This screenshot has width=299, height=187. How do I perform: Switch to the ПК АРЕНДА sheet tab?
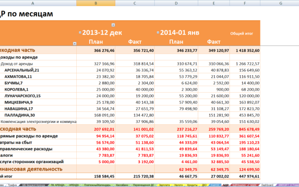(57, 185)
